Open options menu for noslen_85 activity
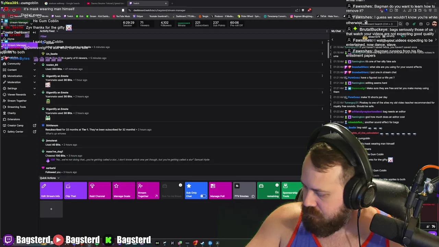The image size is (439, 247). pos(322,64)
